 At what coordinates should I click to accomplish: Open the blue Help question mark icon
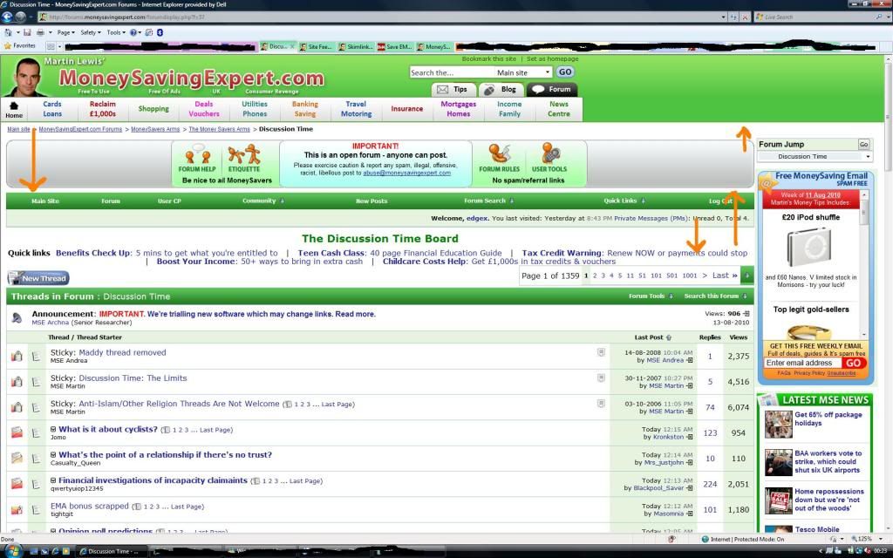[133, 32]
